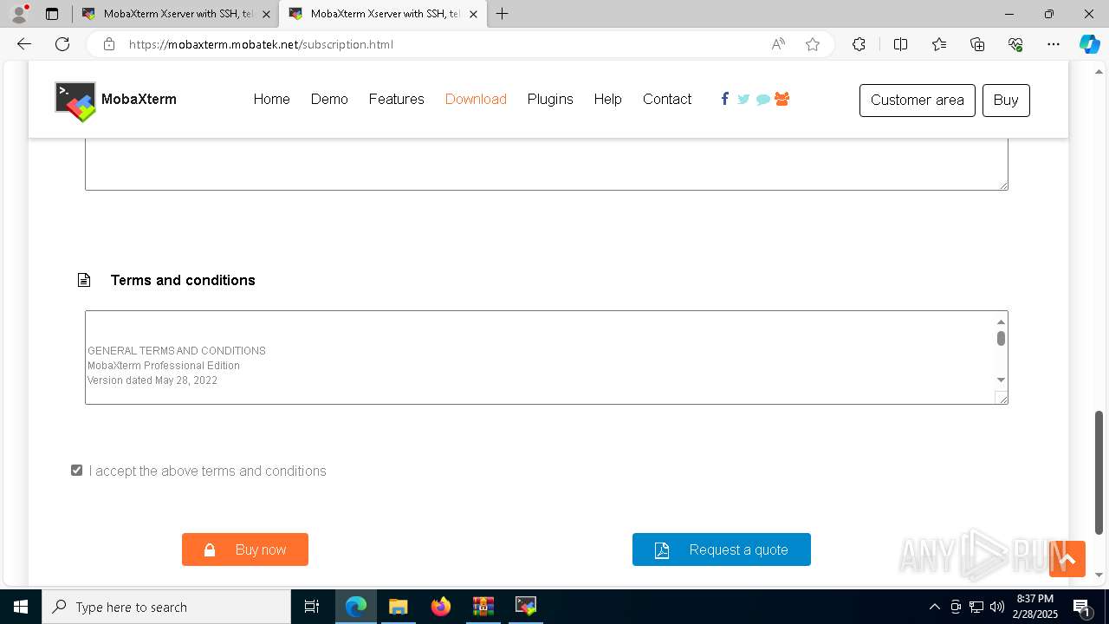1109x624 pixels.
Task: Click the Windows taskbar search box
Action: [x=166, y=607]
